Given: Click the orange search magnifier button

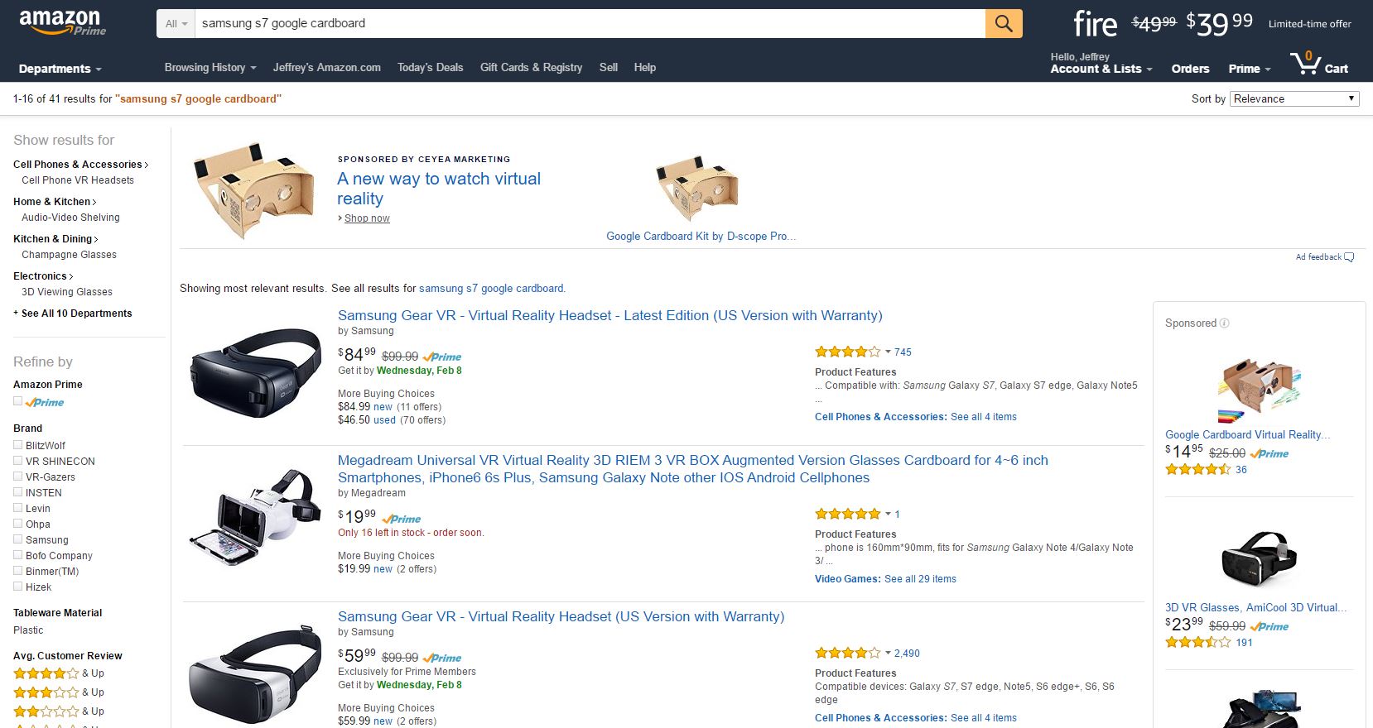Looking at the screenshot, I should (x=1004, y=23).
